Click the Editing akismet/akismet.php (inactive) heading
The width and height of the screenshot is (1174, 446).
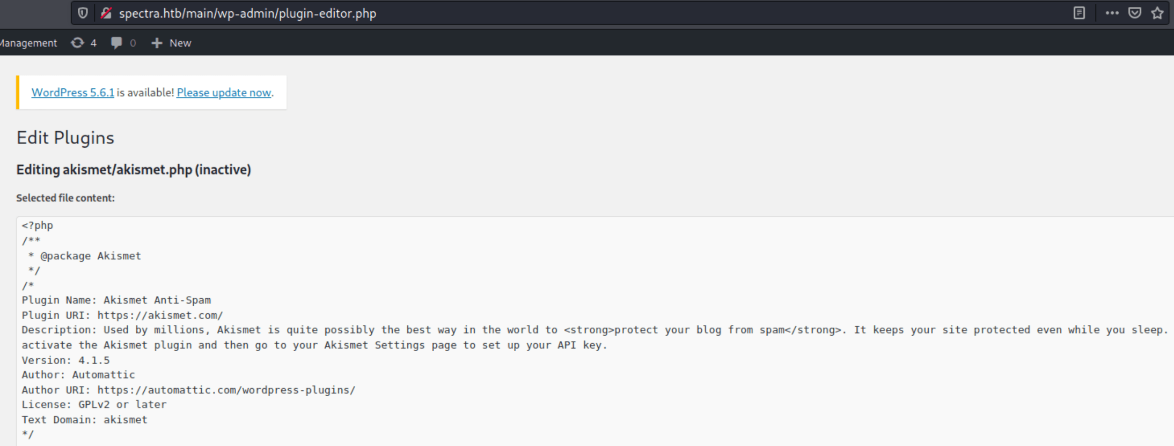click(x=134, y=170)
